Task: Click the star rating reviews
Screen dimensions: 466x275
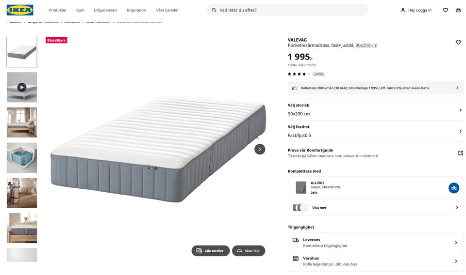Action: point(306,74)
